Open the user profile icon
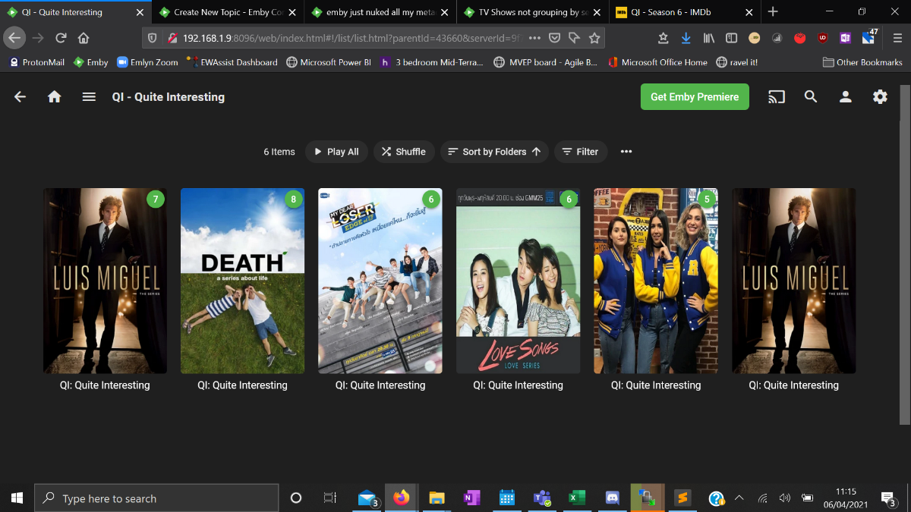The image size is (911, 512). click(x=845, y=97)
